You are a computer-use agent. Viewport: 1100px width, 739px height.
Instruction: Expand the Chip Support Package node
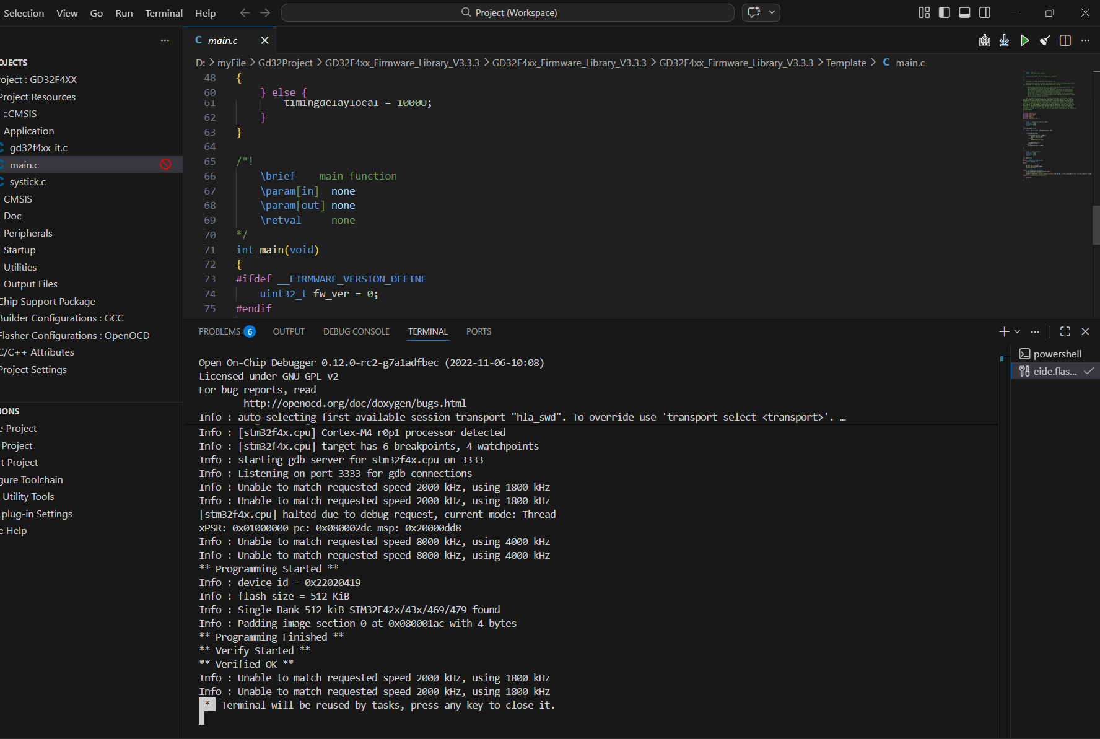tap(48, 301)
